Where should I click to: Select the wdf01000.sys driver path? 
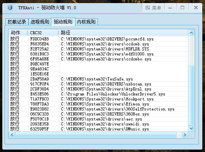[107, 54]
